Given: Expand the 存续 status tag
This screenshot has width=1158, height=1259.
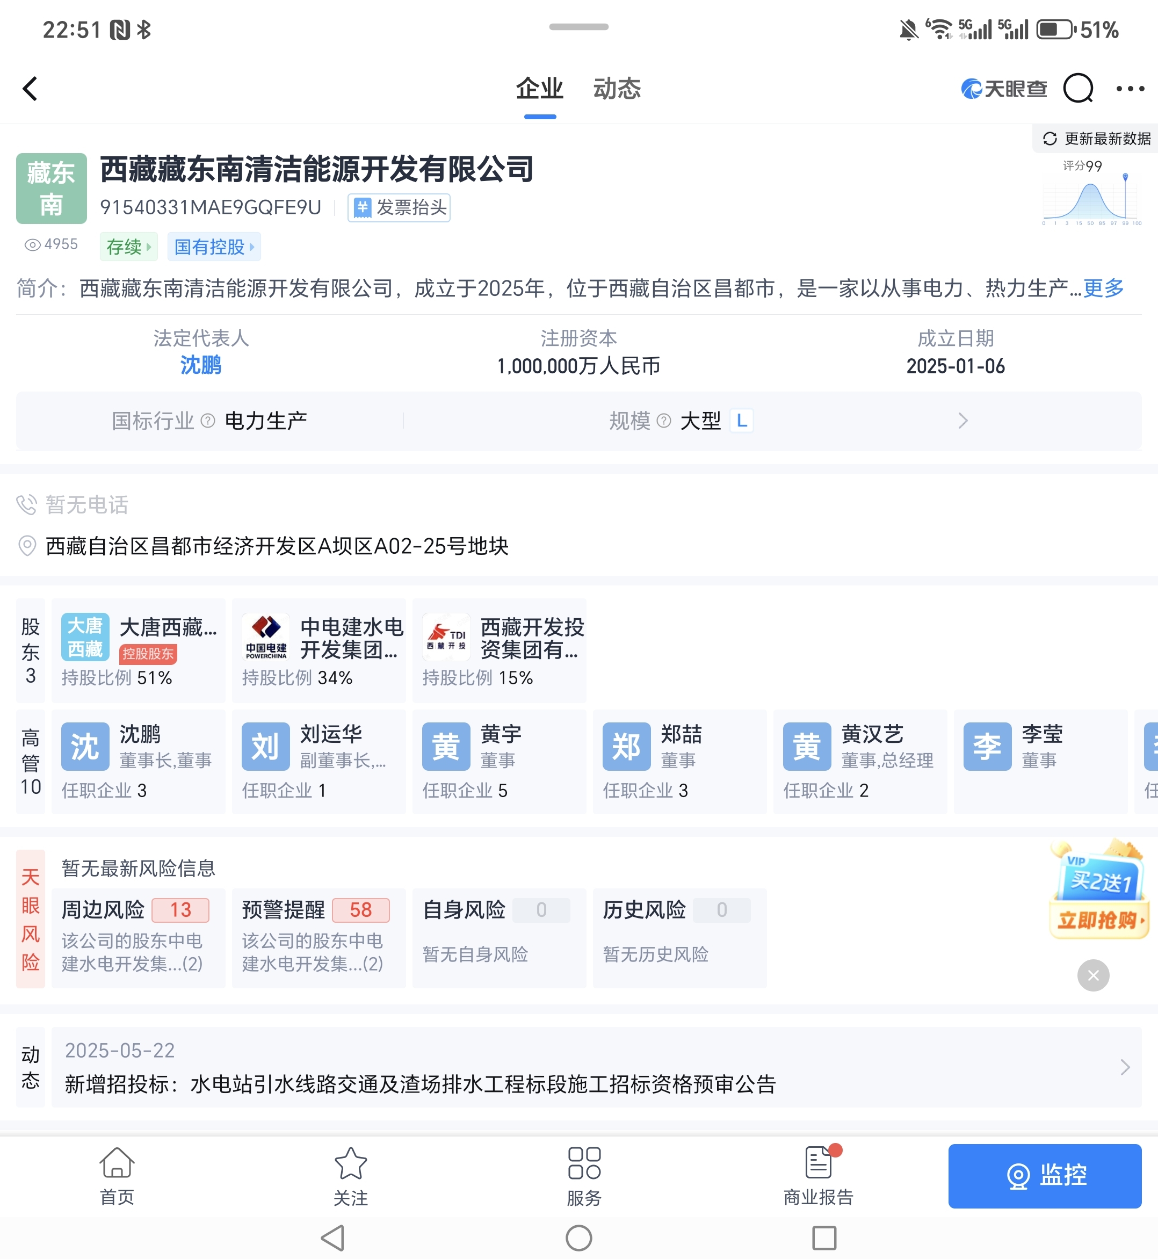Looking at the screenshot, I should click(128, 247).
